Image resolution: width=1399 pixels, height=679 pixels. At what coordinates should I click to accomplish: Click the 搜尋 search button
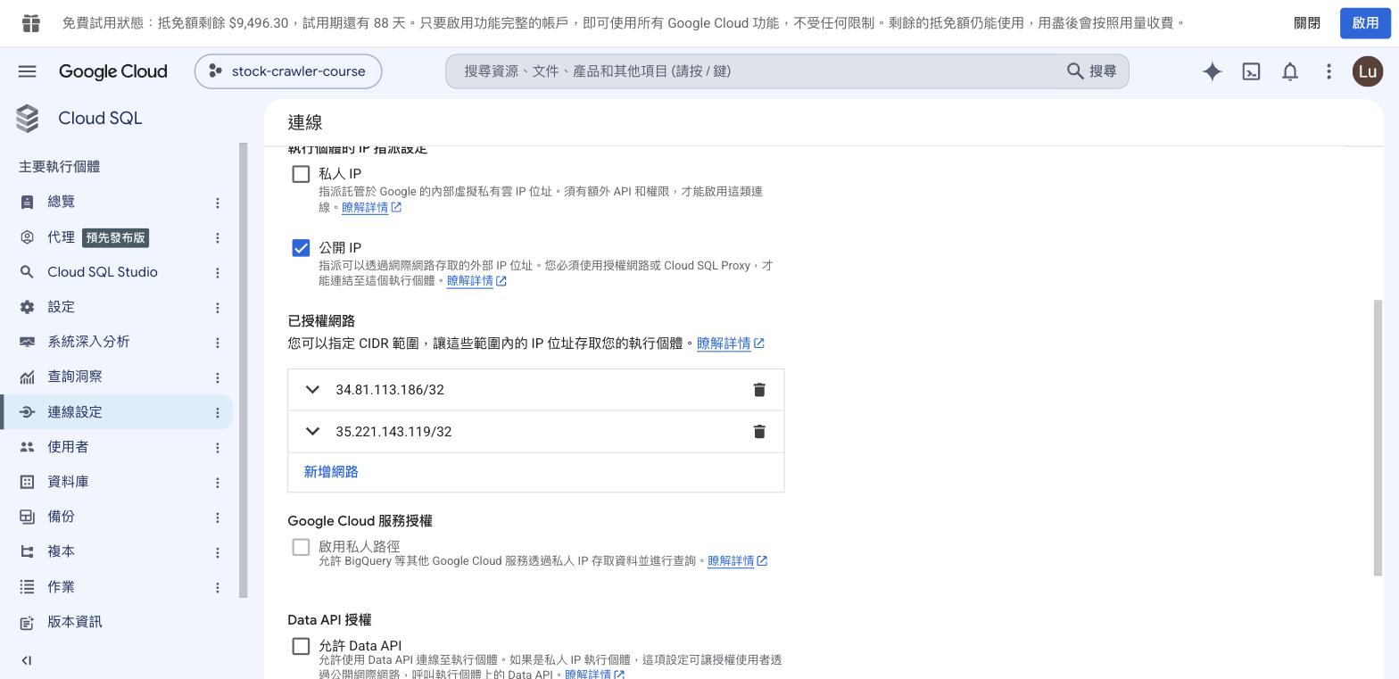point(1092,71)
